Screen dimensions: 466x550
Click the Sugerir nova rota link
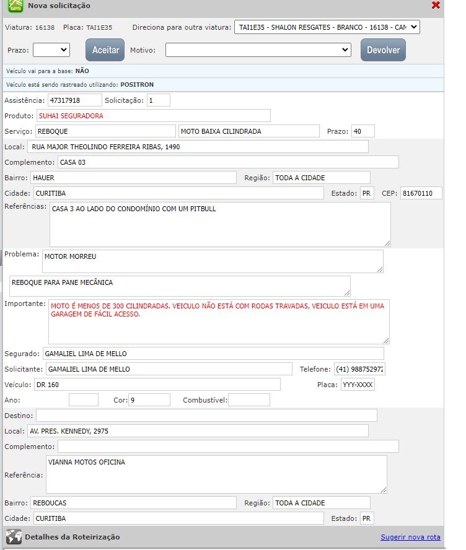tap(410, 537)
